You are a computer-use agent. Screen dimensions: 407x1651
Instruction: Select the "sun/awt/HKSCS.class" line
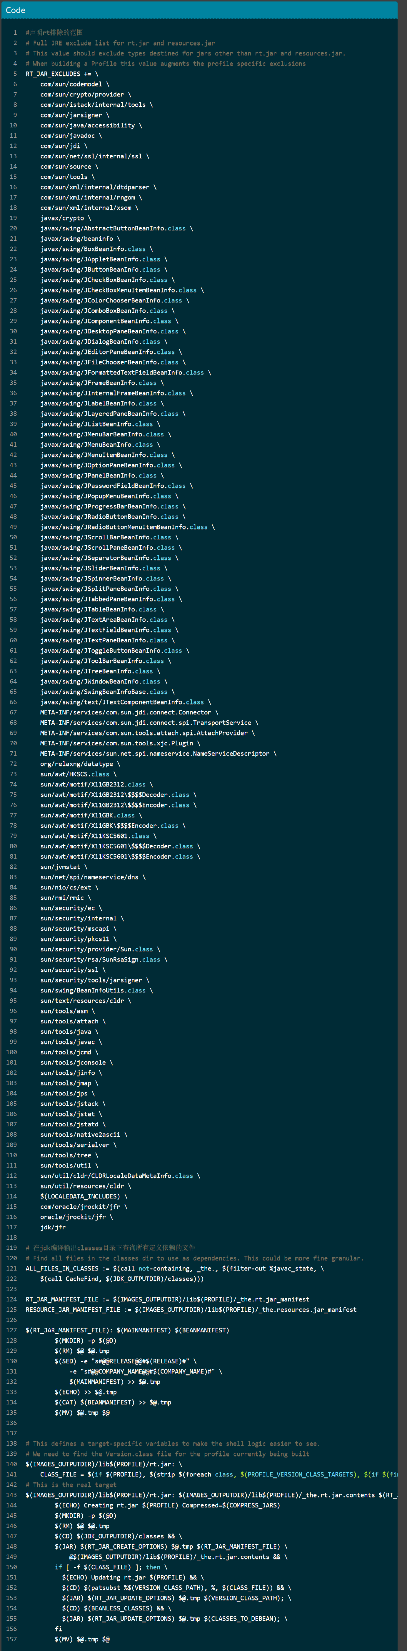tap(78, 774)
